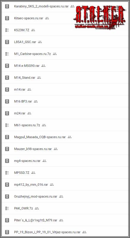Click the list icon beside PAK_OWR.7z

[7, 208]
